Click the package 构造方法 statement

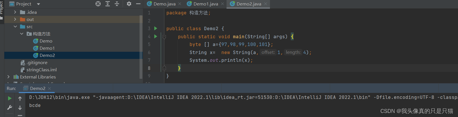coord(188,13)
